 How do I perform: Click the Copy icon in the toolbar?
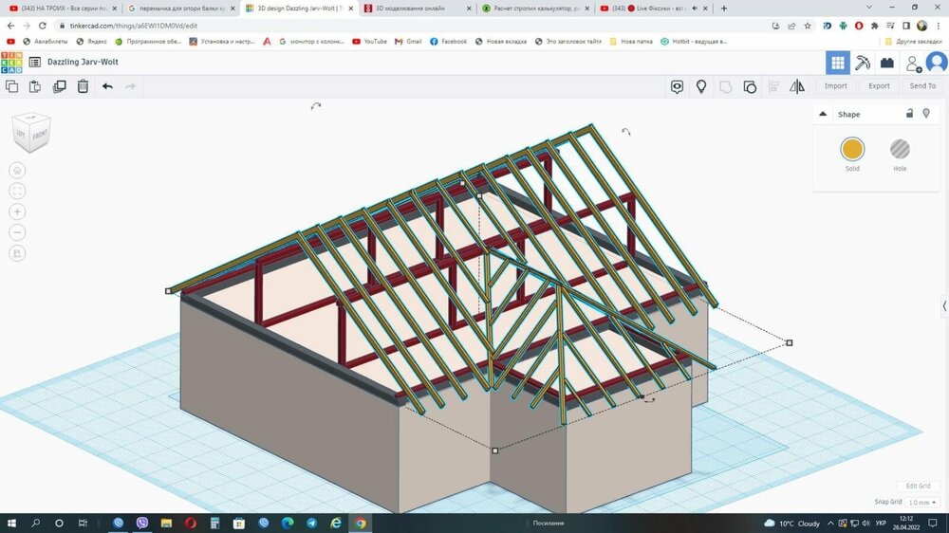(x=12, y=86)
